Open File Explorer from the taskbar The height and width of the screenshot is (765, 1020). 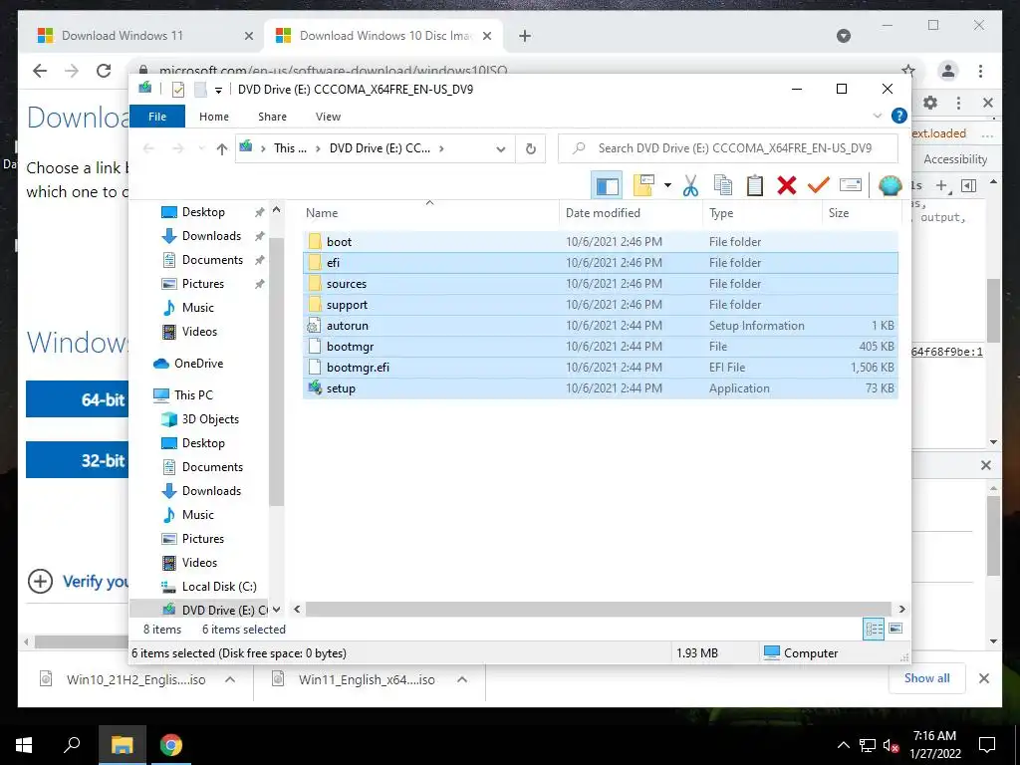click(122, 745)
